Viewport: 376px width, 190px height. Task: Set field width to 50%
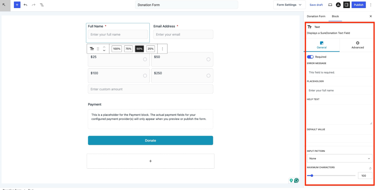[139, 49]
